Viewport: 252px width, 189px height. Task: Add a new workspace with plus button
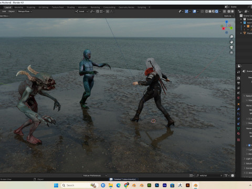pos(149,7)
